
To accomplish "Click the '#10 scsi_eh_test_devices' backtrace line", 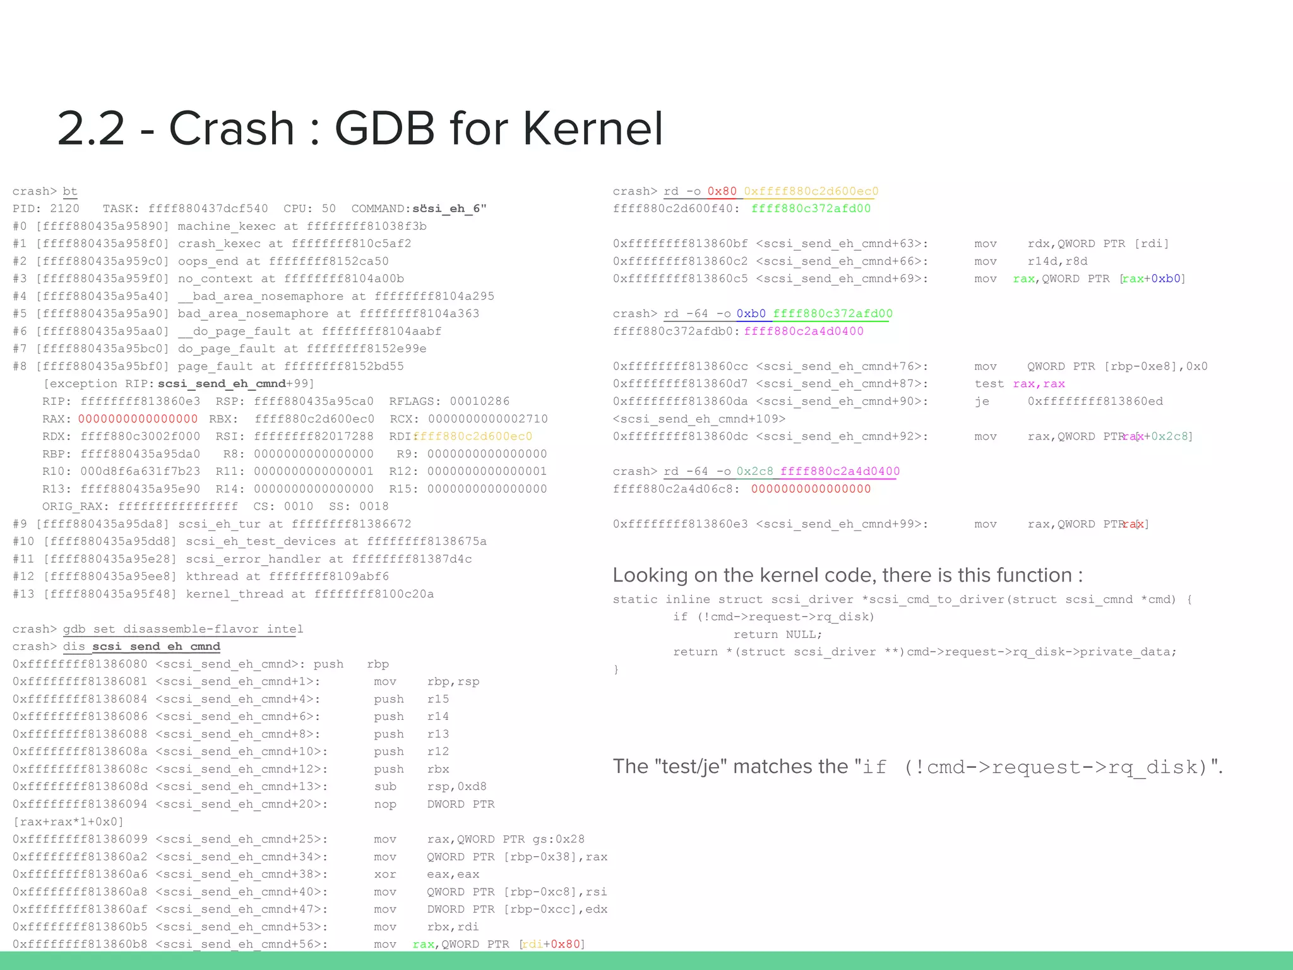I will 250,542.
